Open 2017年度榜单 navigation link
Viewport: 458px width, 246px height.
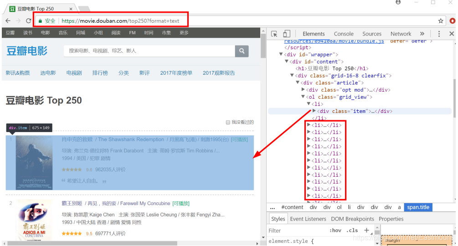[176, 73]
